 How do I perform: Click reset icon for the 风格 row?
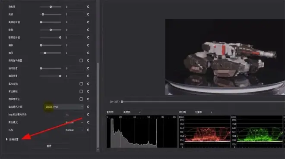(88, 130)
